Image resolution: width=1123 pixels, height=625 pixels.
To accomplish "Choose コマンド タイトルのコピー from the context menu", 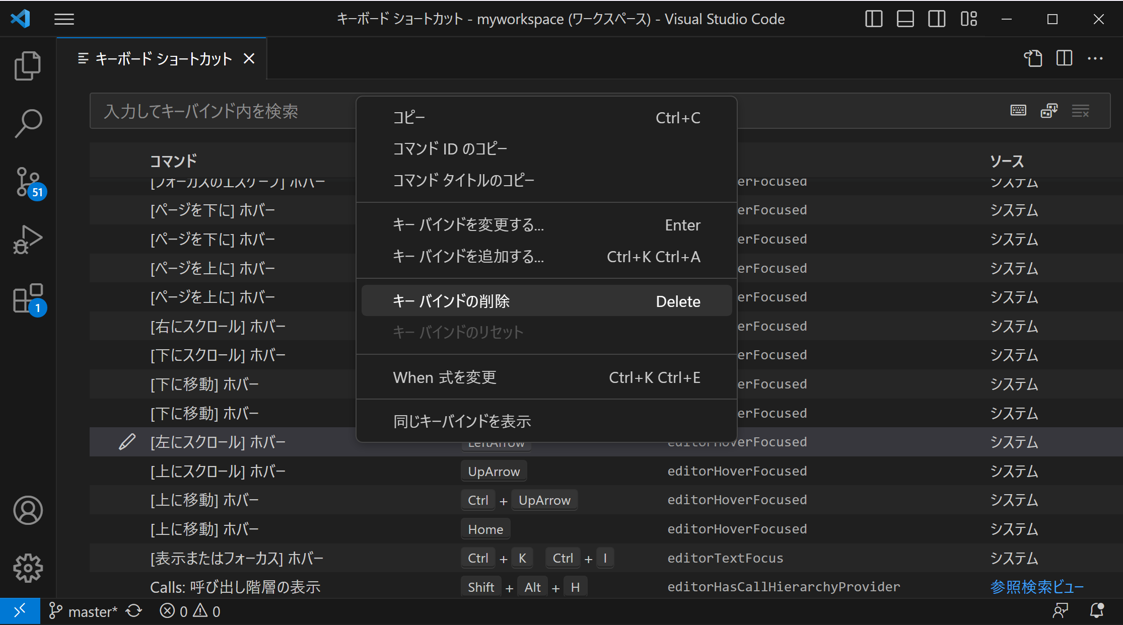I will pos(546,180).
